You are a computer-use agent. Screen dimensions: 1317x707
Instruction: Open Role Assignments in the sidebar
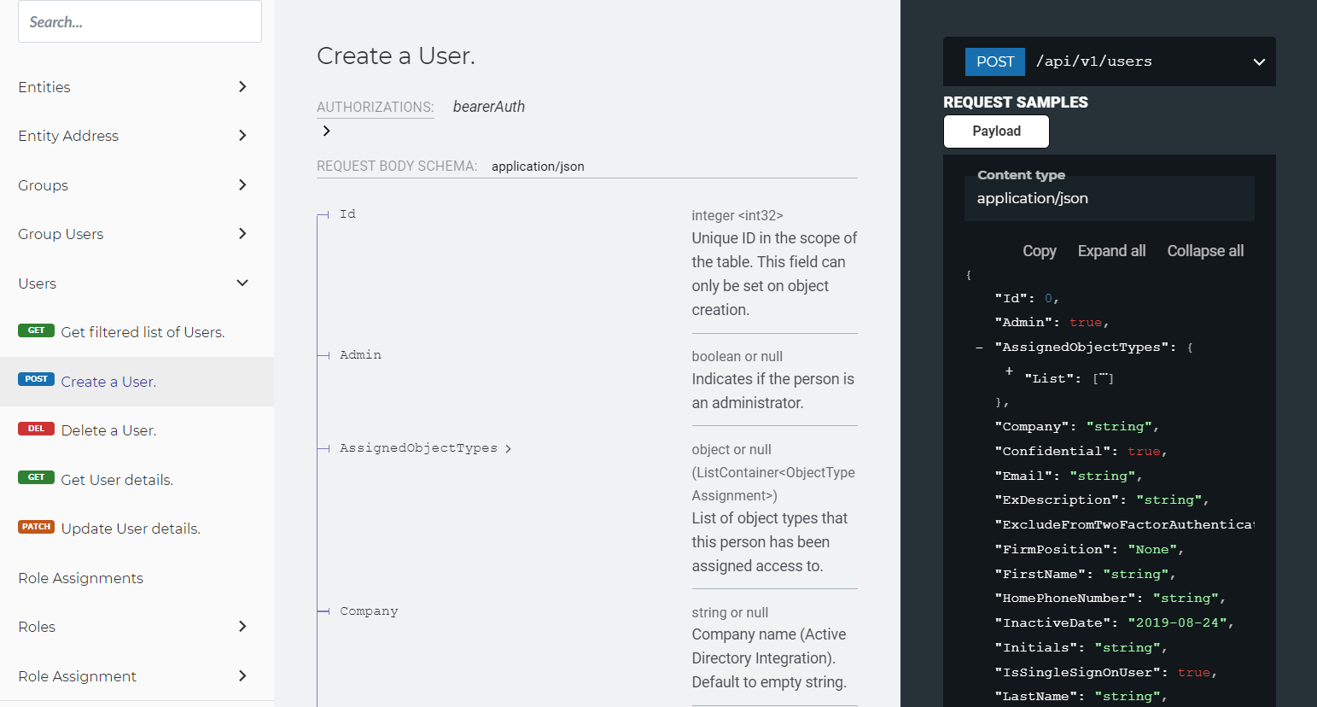[80, 578]
